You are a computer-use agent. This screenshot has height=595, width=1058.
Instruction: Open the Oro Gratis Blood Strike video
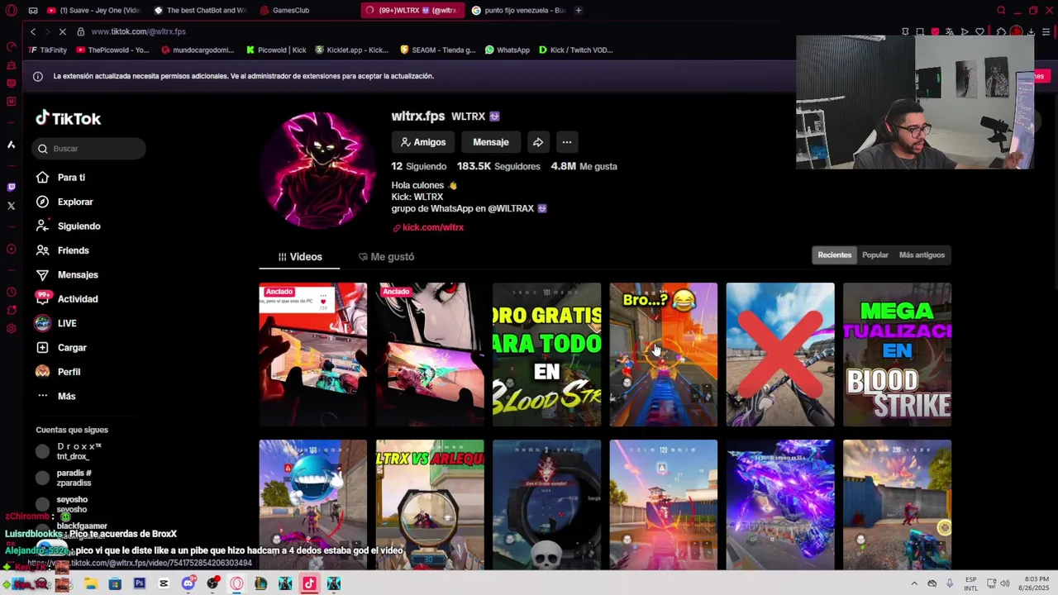click(547, 355)
